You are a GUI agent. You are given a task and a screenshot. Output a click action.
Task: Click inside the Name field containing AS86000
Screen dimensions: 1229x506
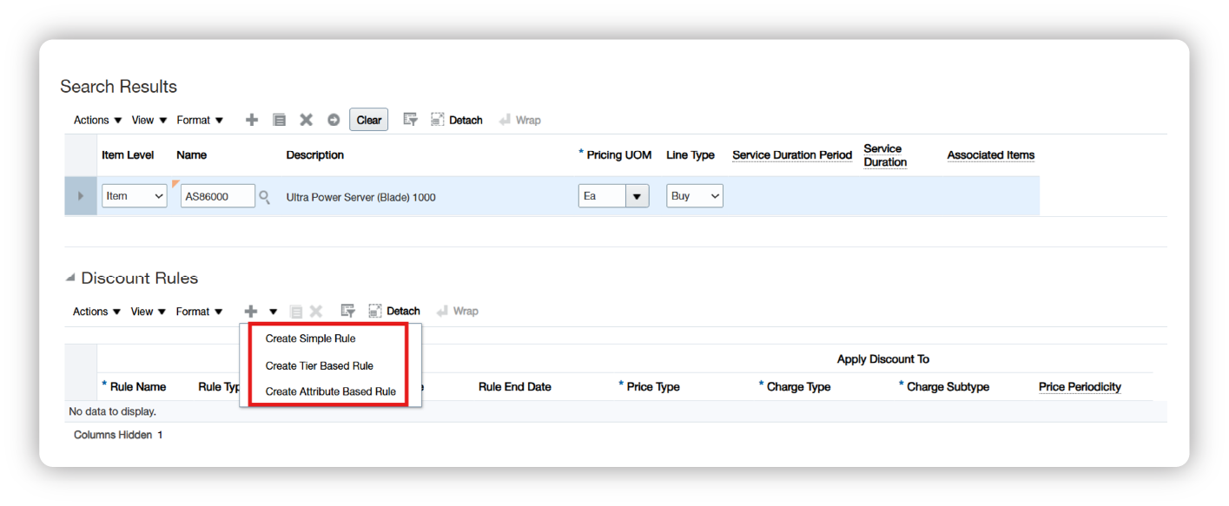(x=217, y=195)
